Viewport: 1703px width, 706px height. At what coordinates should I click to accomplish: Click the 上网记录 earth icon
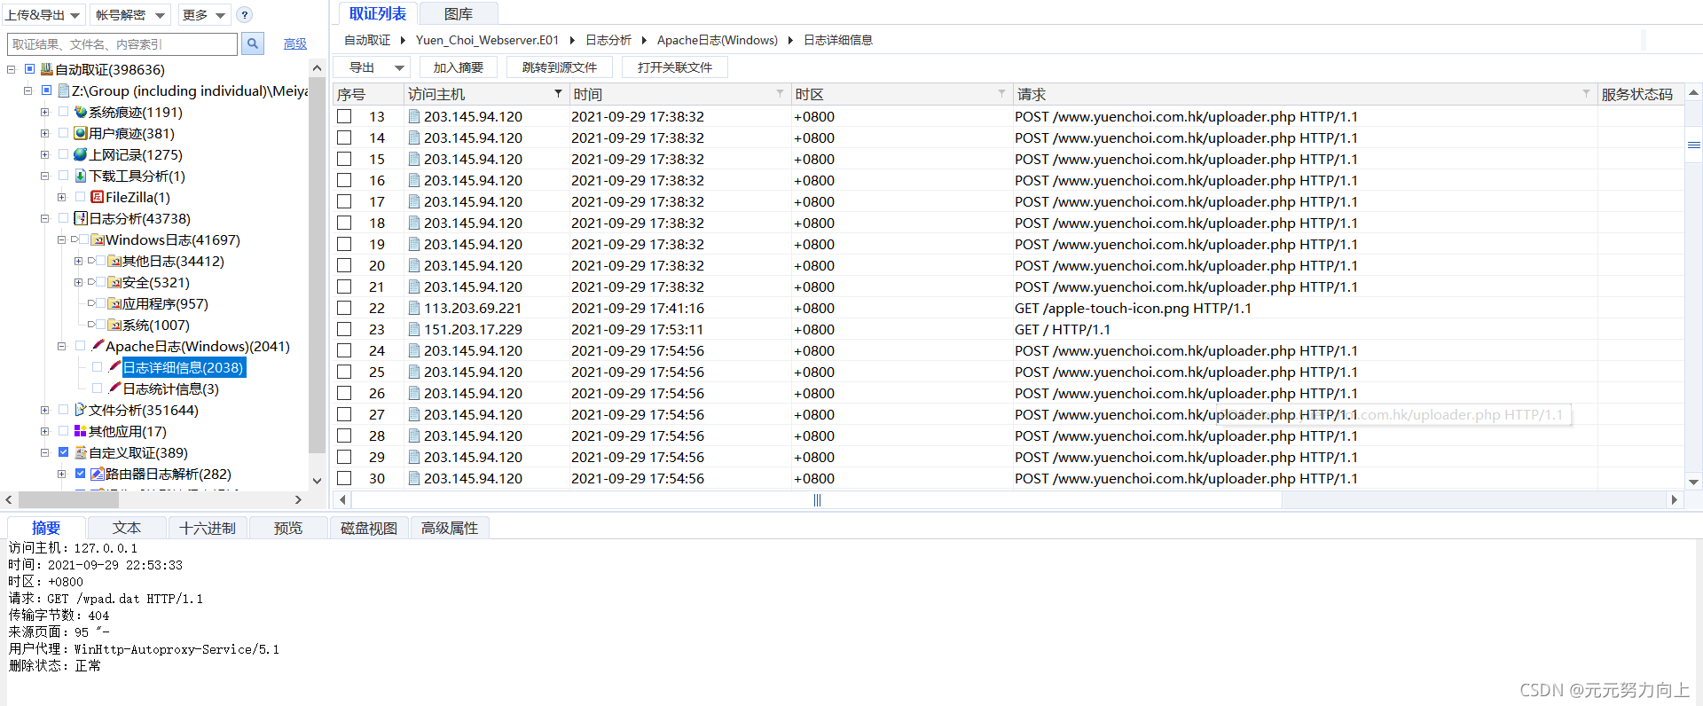(81, 154)
